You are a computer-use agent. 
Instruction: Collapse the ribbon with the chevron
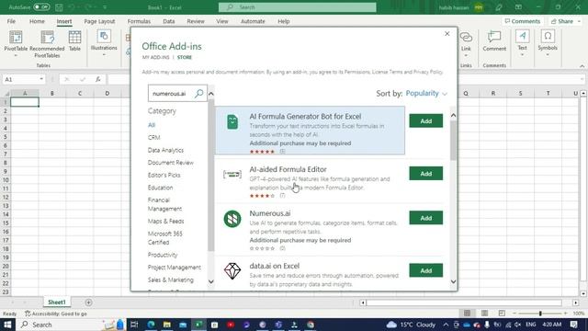tap(582, 66)
